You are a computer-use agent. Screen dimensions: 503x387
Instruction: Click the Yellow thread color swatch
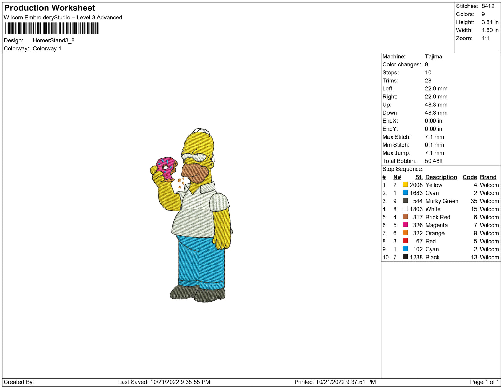405,184
